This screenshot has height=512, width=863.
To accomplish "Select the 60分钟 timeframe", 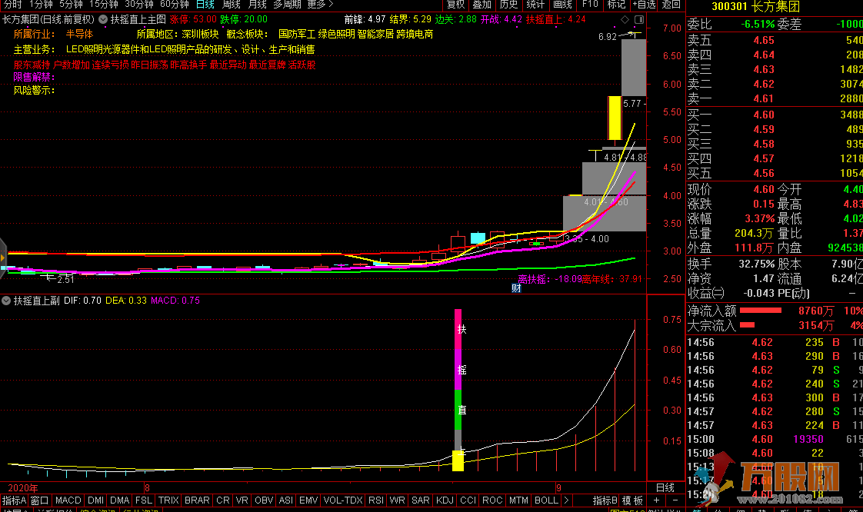I will click(x=175, y=5).
